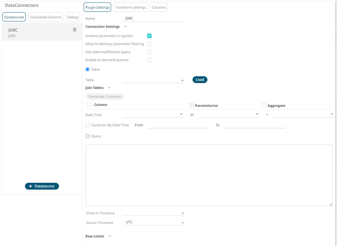Open the Calculated Columns tab
This screenshot has width=337, height=247.
tap(46, 17)
